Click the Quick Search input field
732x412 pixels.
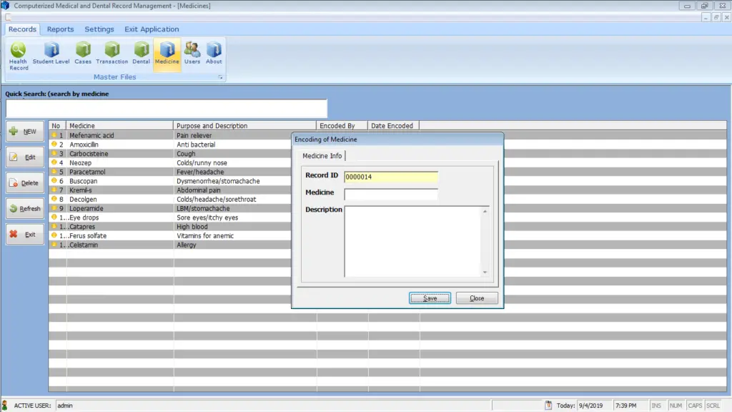pyautogui.click(x=164, y=108)
